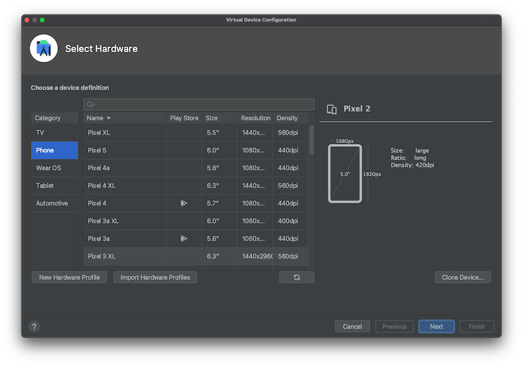Click the Select Hardware heading

pos(102,49)
